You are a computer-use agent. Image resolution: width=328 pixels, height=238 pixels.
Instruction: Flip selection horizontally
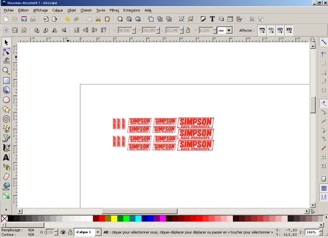(55, 30)
